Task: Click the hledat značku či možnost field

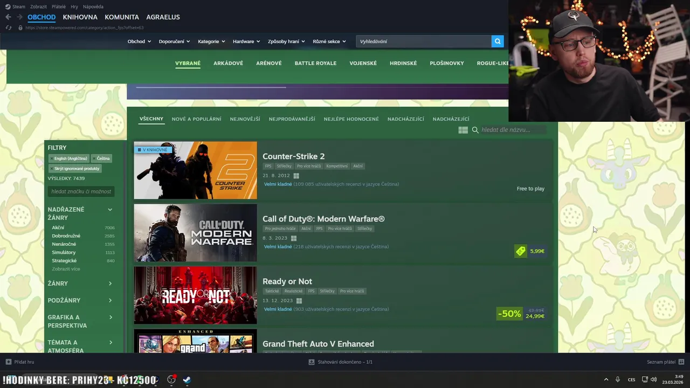Action: (81, 191)
